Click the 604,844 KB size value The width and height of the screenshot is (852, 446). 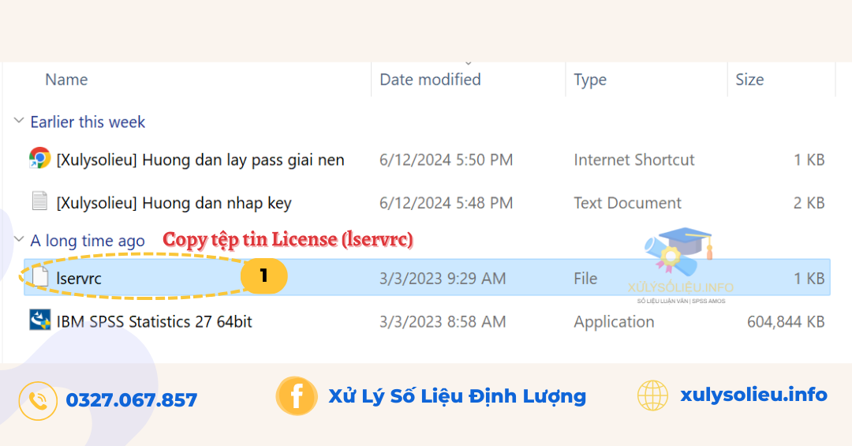pyautogui.click(x=786, y=322)
